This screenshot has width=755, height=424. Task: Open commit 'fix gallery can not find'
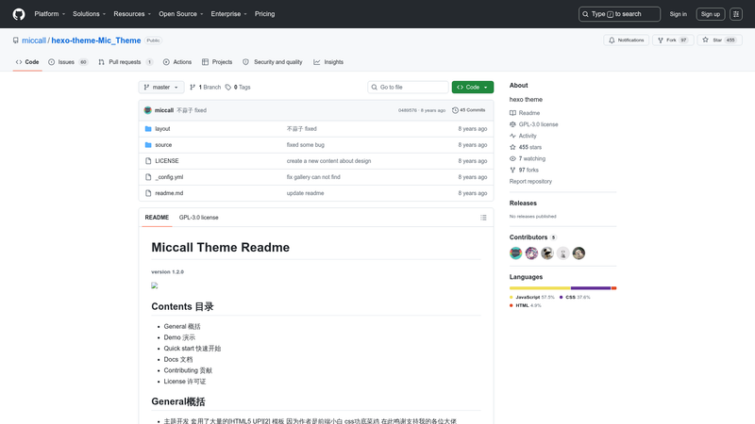[x=313, y=177]
